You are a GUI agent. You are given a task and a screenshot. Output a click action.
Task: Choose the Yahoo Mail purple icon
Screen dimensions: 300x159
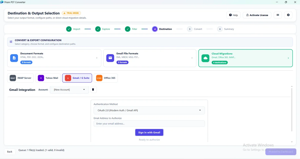pos(41,78)
